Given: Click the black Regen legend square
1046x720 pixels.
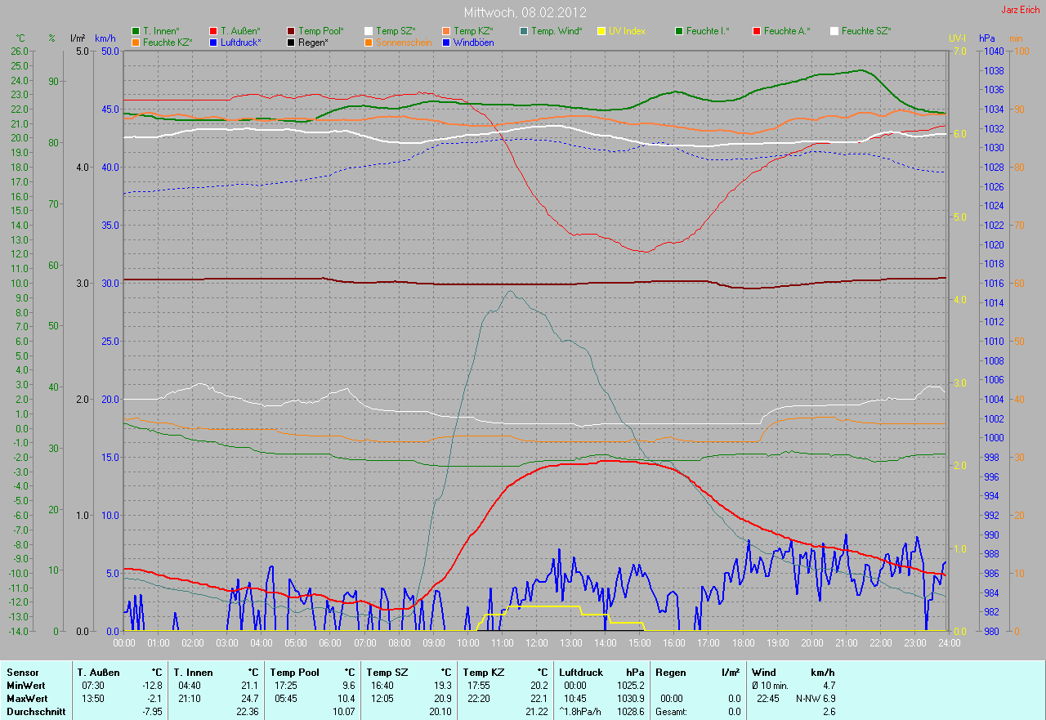Looking at the screenshot, I should click(291, 42).
